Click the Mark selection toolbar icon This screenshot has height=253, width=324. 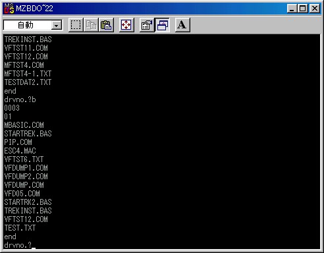[76, 25]
